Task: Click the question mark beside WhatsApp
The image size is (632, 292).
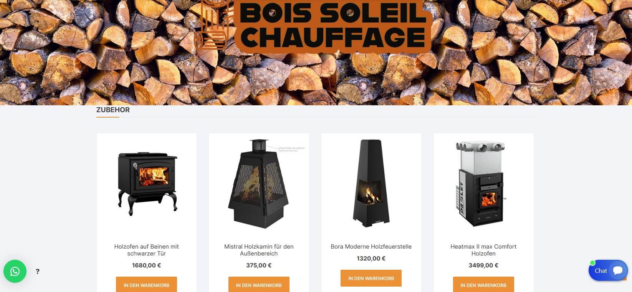Action: point(38,271)
